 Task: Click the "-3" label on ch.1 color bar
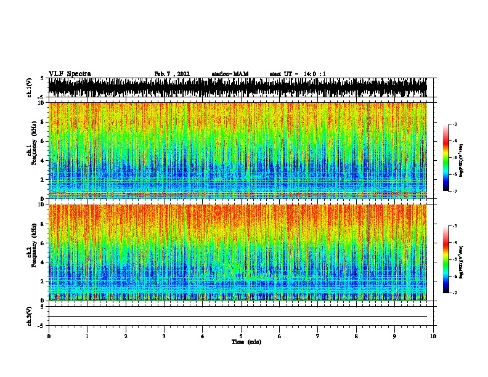point(455,124)
